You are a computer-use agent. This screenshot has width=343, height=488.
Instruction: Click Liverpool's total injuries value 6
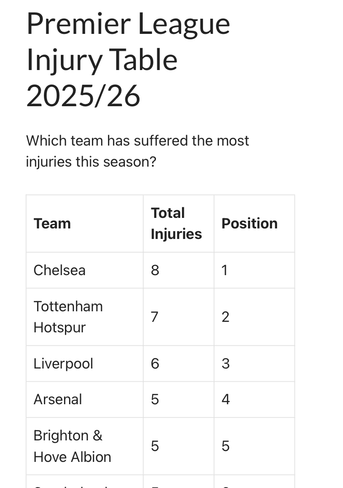coord(155,363)
